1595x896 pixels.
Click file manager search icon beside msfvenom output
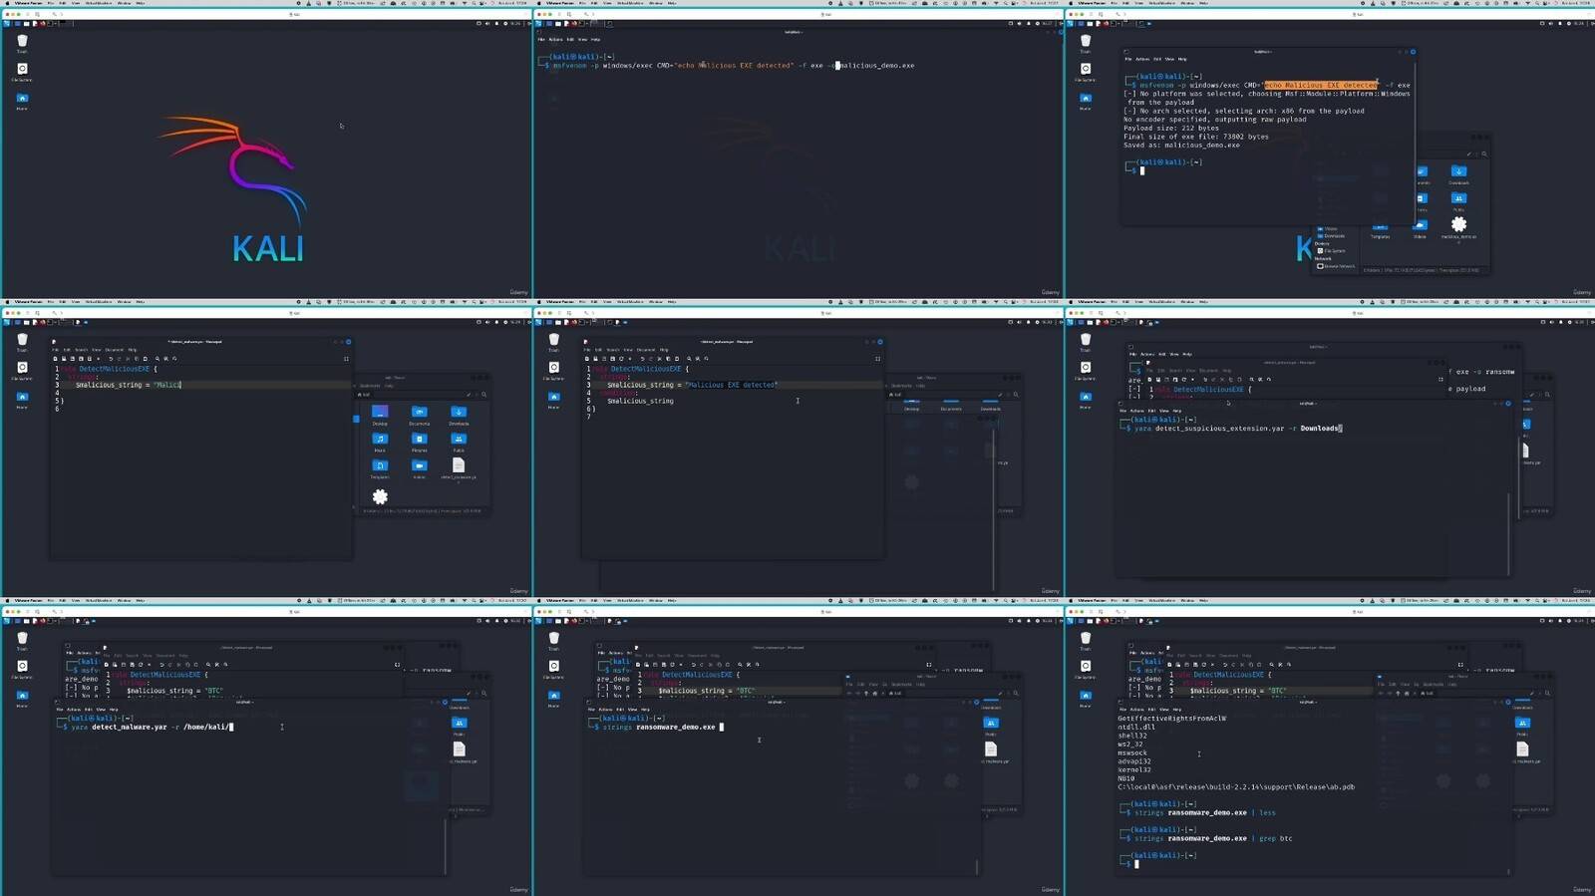point(1483,154)
